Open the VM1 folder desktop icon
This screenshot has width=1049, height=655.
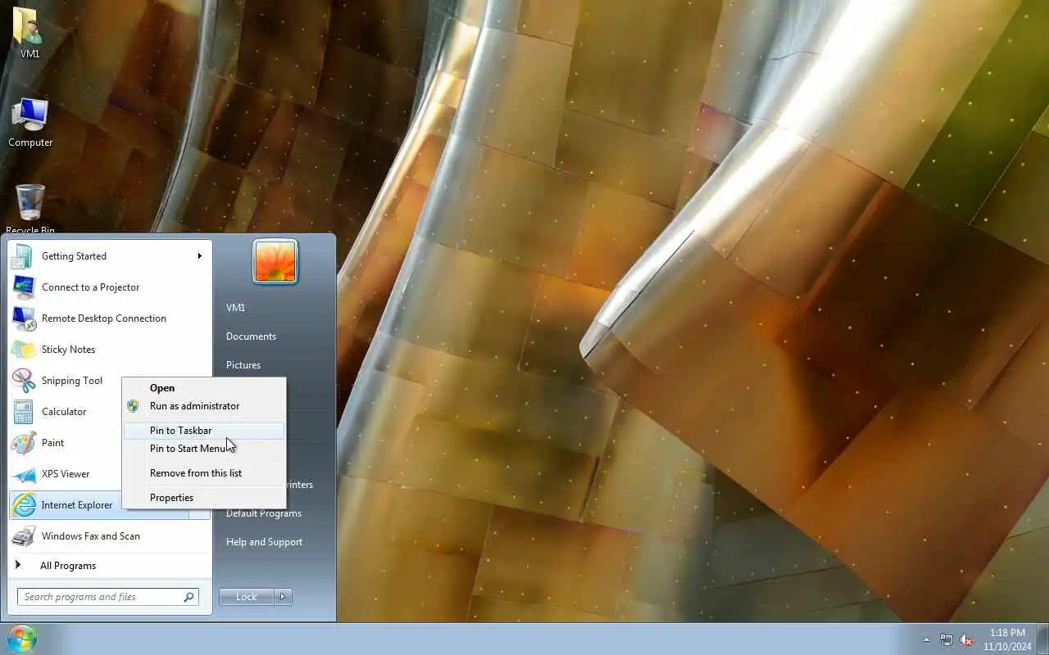[x=30, y=33]
